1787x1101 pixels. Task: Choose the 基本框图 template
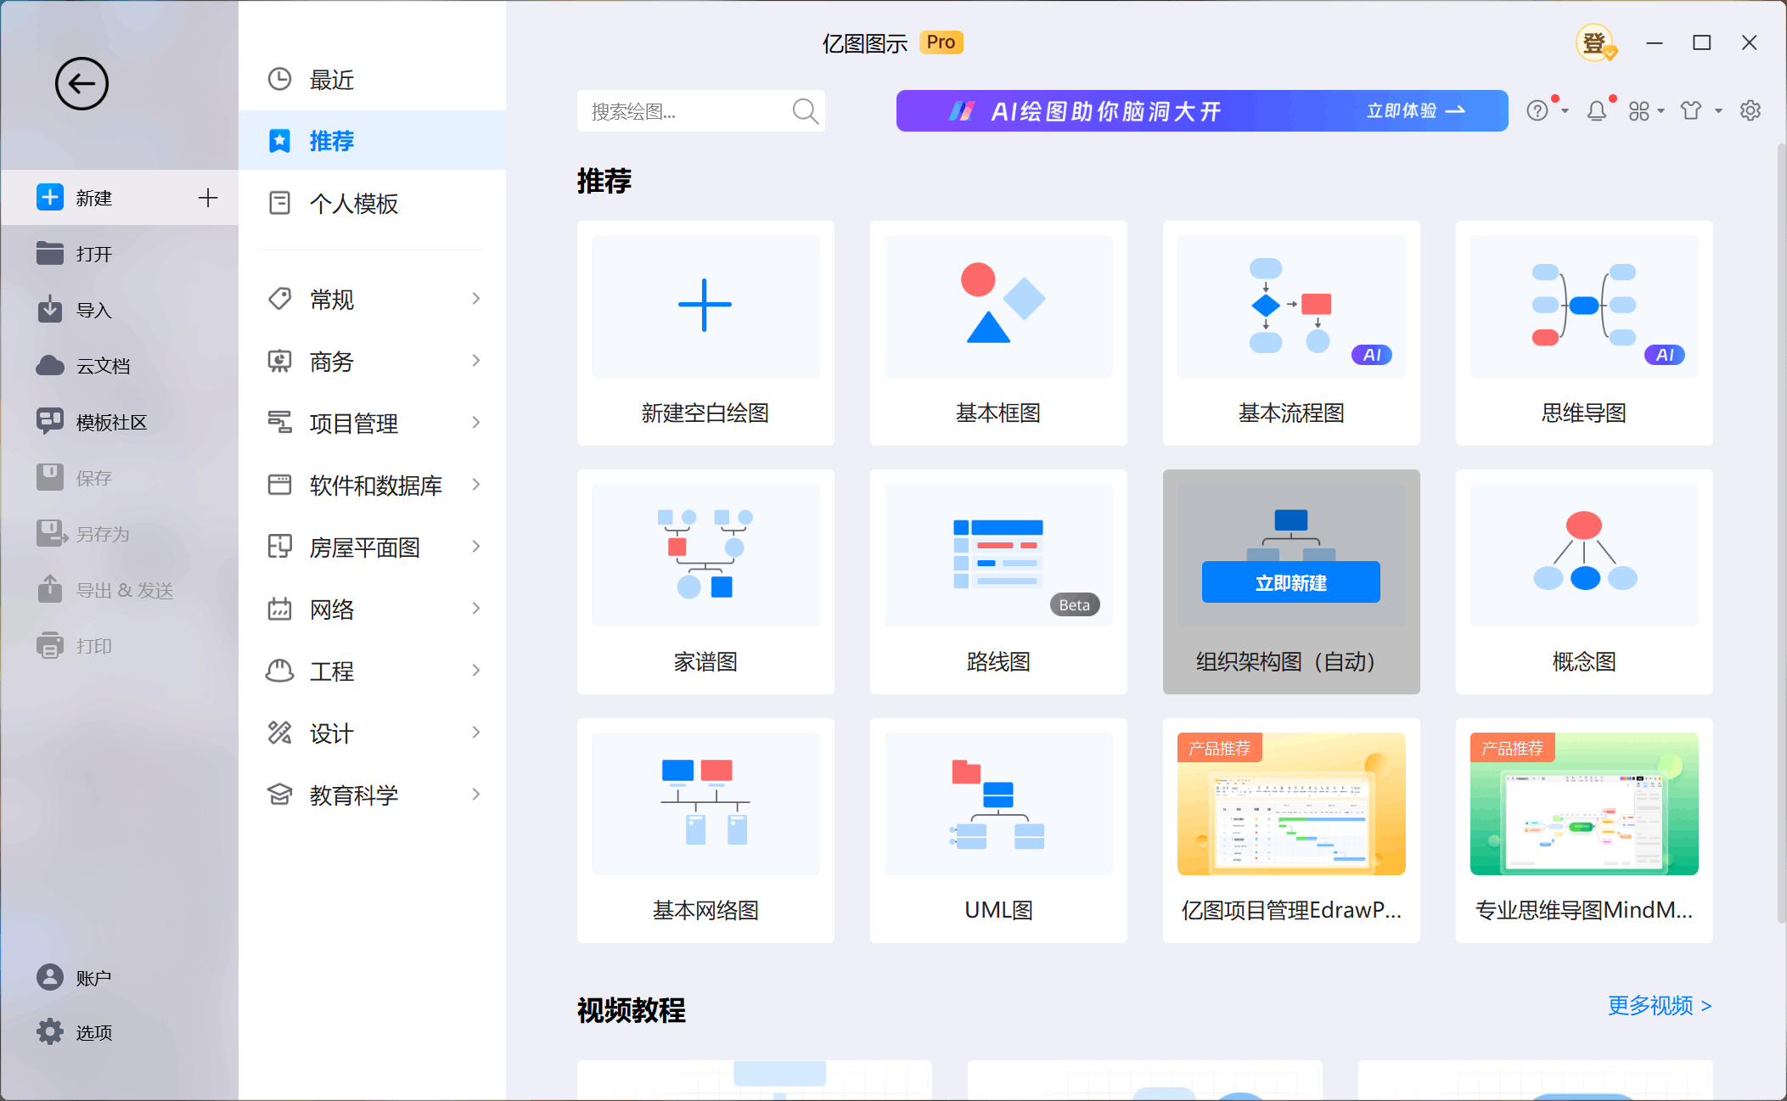(998, 333)
